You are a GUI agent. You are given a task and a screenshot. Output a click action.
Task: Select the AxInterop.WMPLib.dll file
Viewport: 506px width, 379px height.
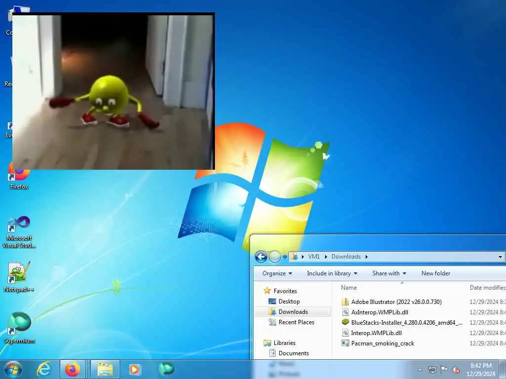379,312
